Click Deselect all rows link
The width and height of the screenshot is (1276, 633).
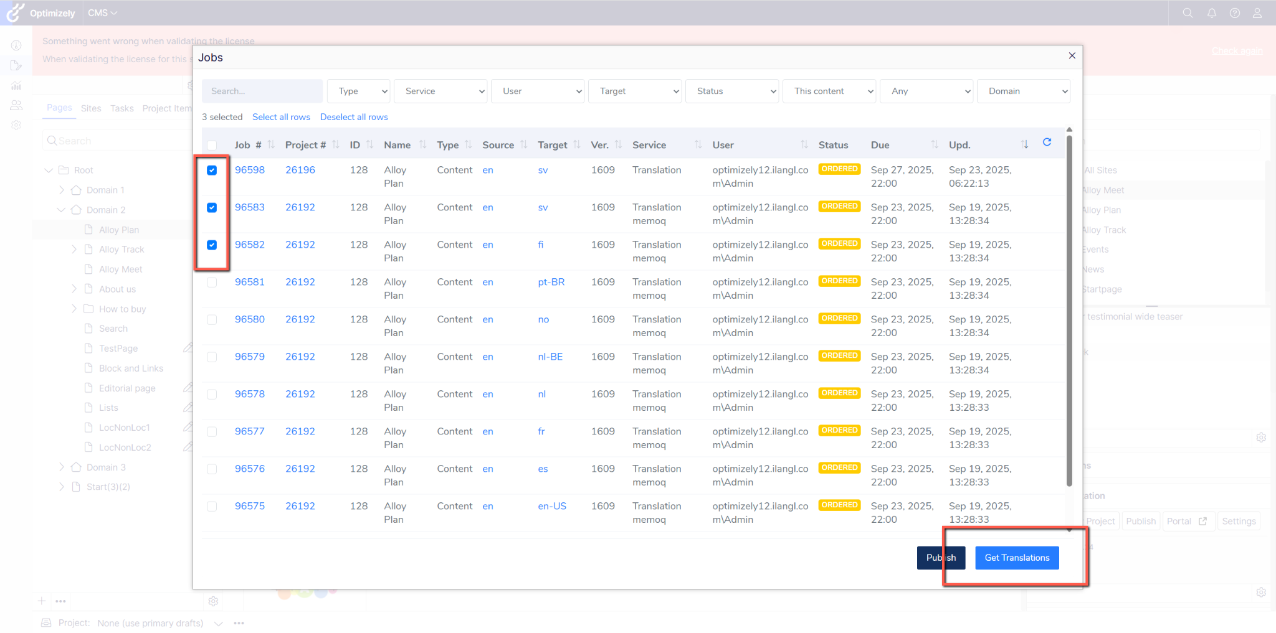pyautogui.click(x=354, y=117)
